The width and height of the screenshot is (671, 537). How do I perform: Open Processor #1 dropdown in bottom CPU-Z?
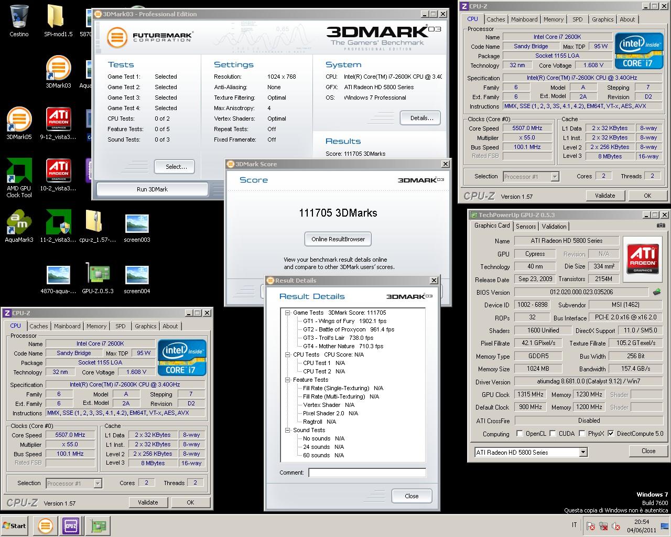[98, 484]
